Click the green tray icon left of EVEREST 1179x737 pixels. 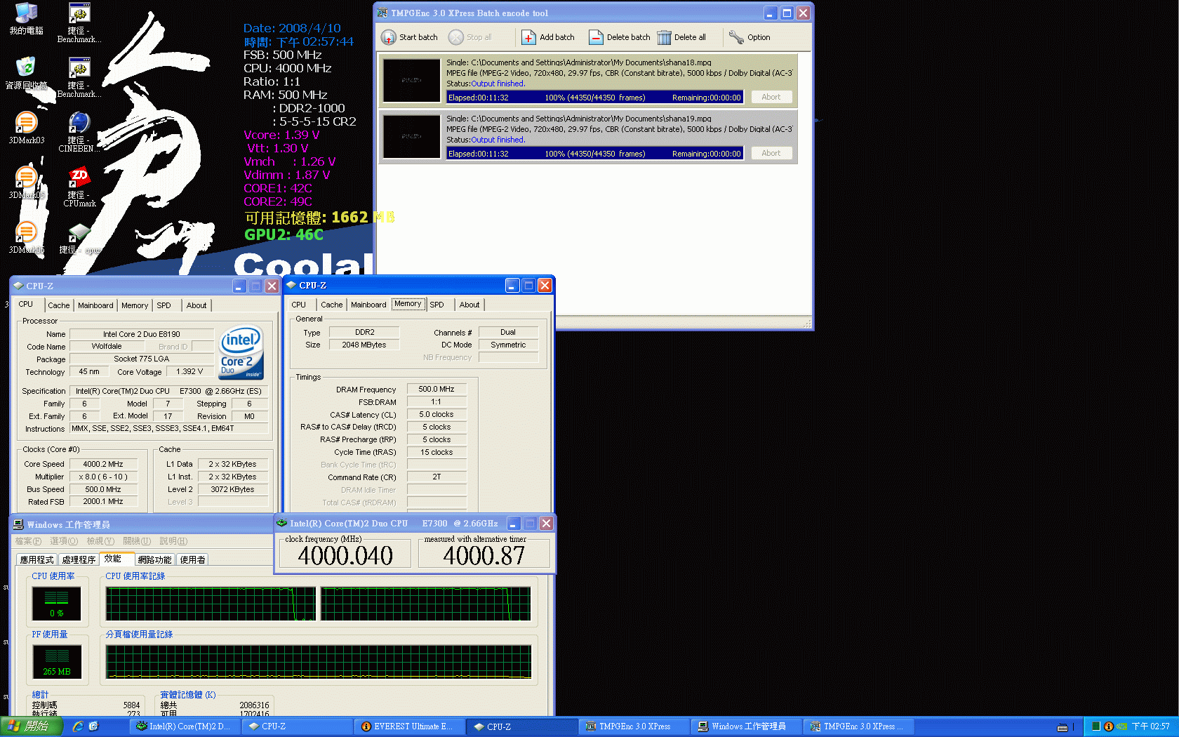[x=1095, y=726]
